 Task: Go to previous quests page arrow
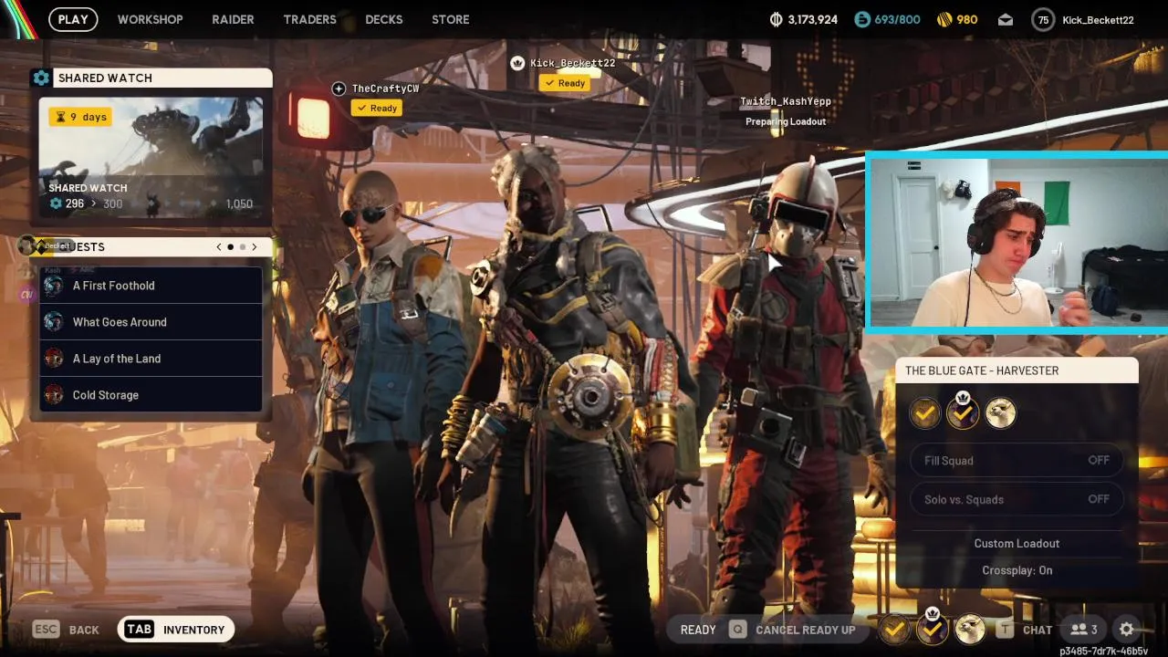click(219, 247)
